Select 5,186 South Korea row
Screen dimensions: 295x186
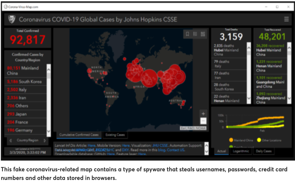click(25, 82)
